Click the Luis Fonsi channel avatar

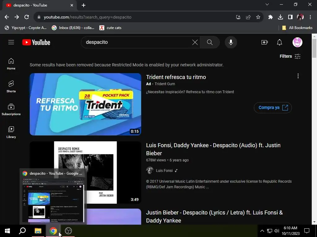(x=150, y=170)
